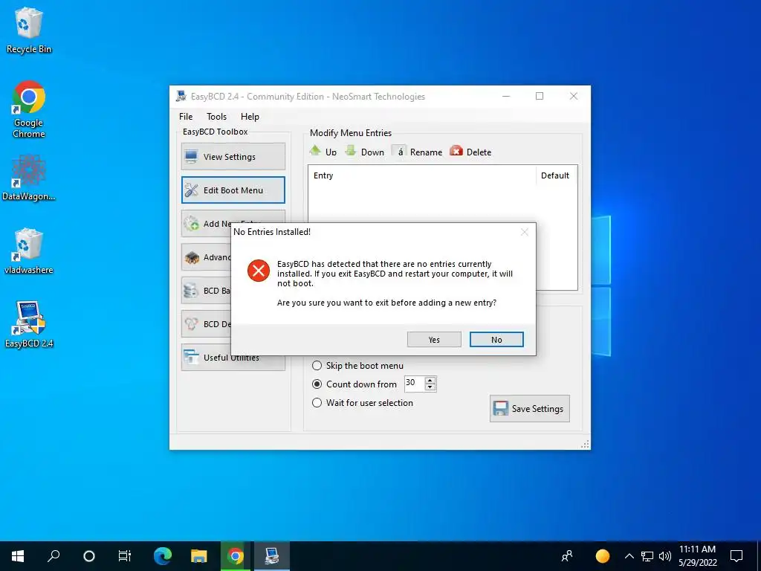Click the EasyBCD title bar app icon
The width and height of the screenshot is (761, 571).
coord(181,96)
